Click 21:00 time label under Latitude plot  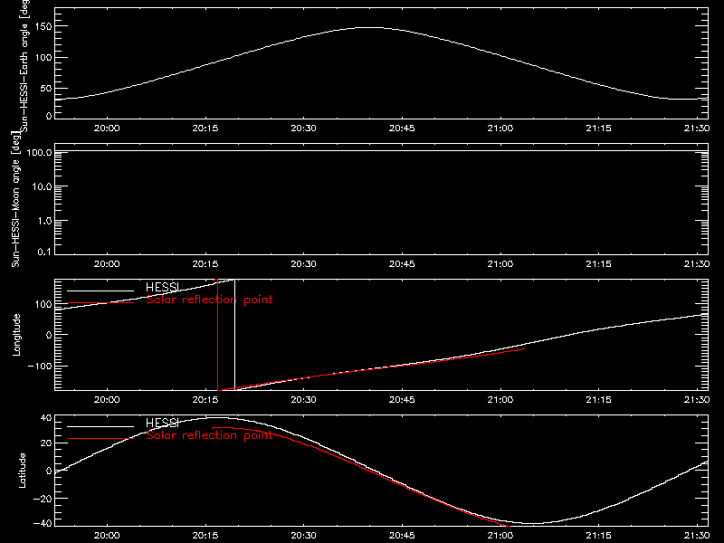pos(500,535)
